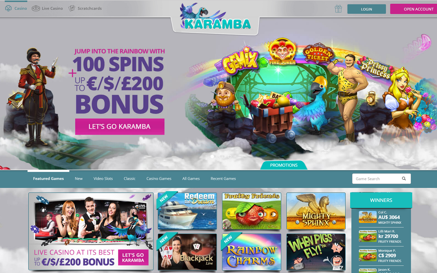Click the Open Account button

[414, 9]
